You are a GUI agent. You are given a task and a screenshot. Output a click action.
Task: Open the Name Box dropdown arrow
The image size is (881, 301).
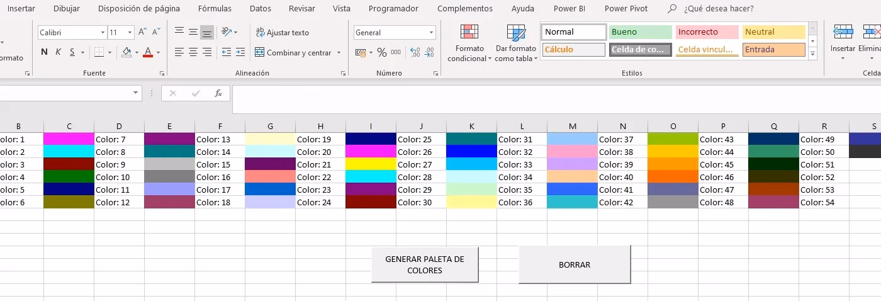click(x=136, y=93)
